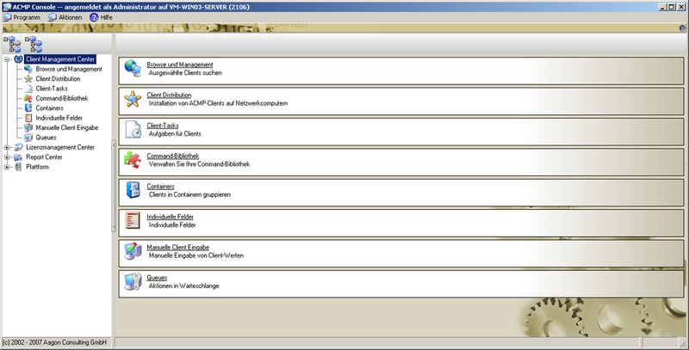
Task: Select Containers tree entry
Action: point(50,107)
